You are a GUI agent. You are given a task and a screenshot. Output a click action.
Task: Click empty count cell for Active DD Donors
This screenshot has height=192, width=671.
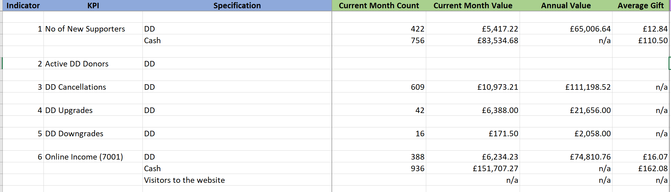[379, 63]
